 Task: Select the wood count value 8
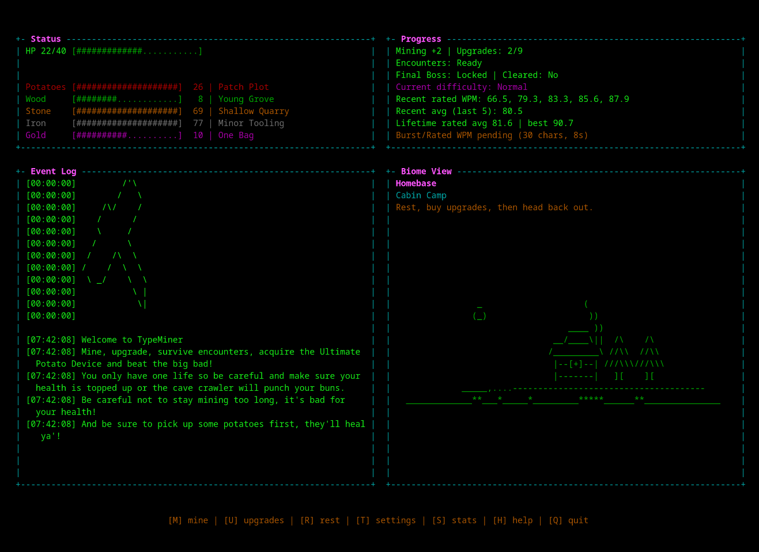coord(201,99)
